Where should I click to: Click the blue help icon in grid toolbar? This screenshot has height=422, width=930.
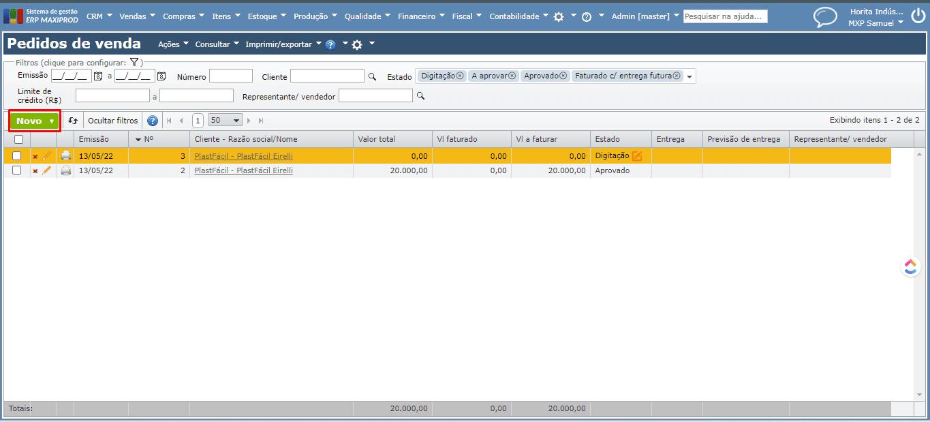(x=153, y=121)
